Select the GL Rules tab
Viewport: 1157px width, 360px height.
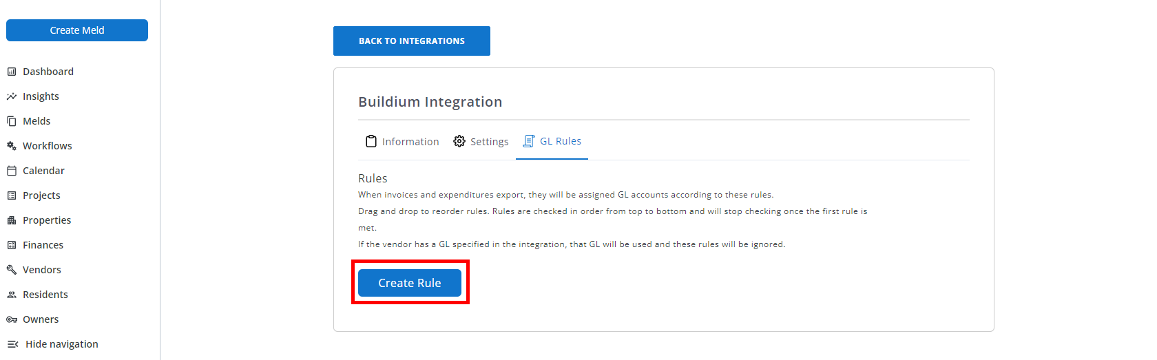click(x=552, y=141)
